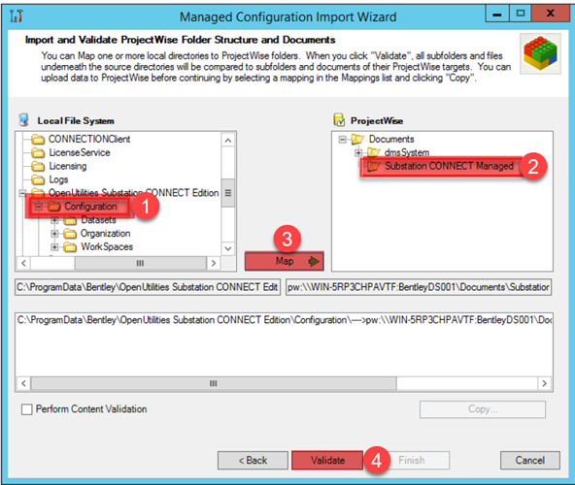Select the CONNECTIONClient folder label

point(89,140)
